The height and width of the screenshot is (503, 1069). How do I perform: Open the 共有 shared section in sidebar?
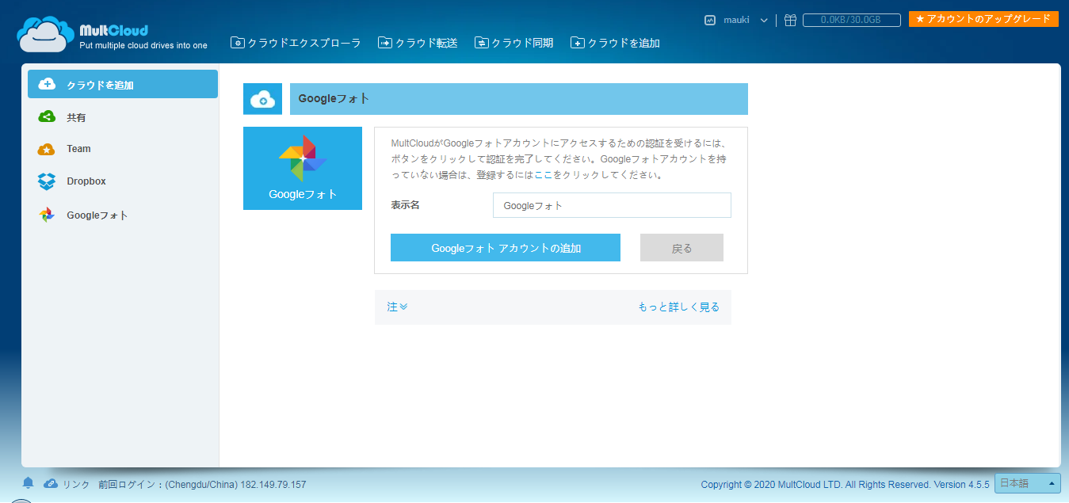(x=76, y=117)
